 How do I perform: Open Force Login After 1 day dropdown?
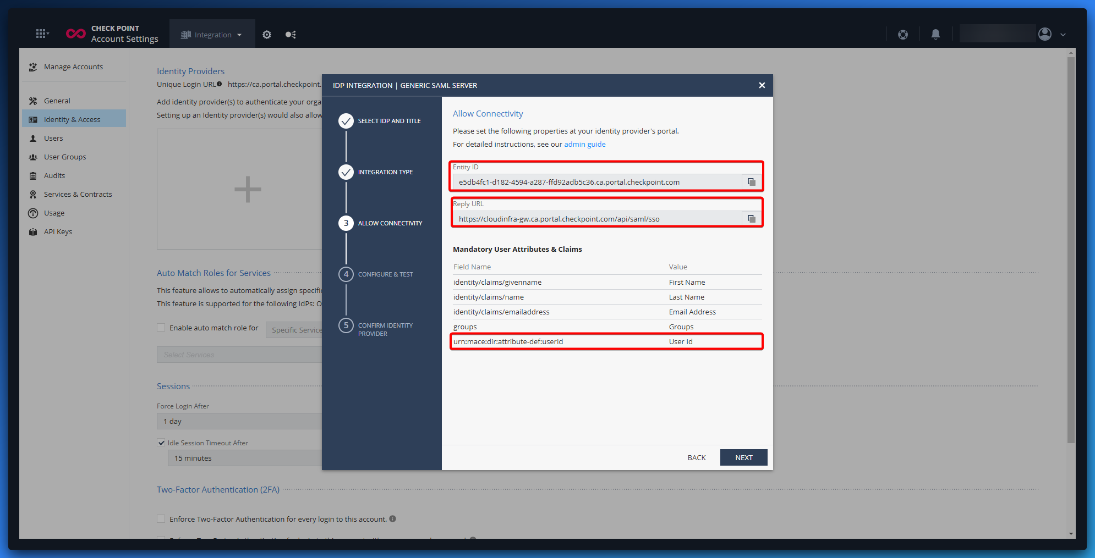(x=239, y=421)
